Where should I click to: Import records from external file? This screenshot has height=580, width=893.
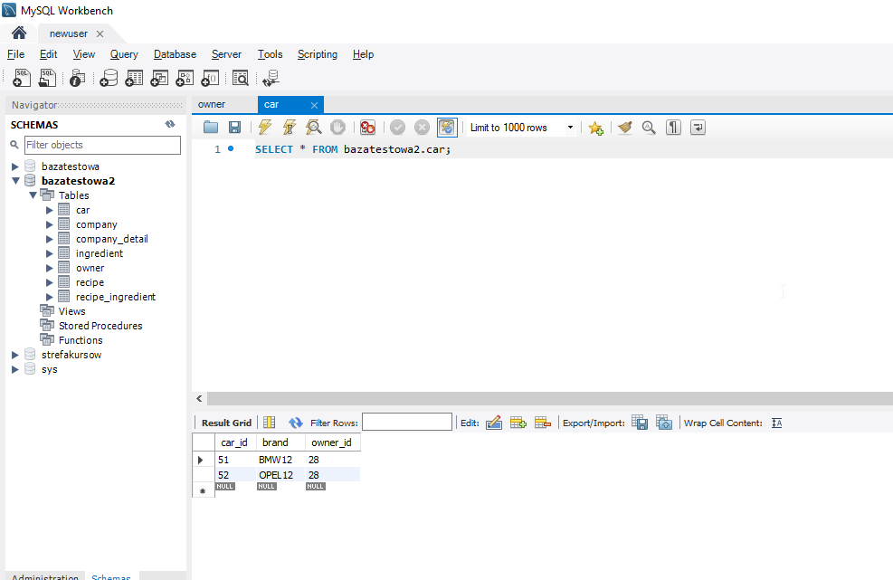click(x=664, y=423)
